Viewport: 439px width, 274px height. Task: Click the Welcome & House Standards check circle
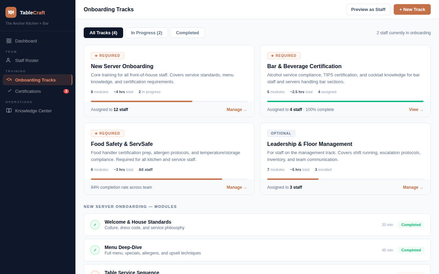tap(95, 225)
